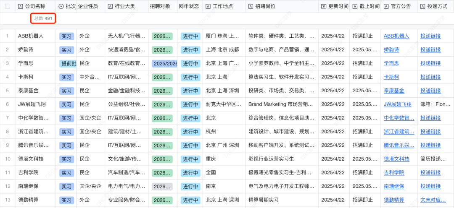Select the 电力电气/电力 industry cell
The image size is (454, 208).
pyautogui.click(x=126, y=186)
